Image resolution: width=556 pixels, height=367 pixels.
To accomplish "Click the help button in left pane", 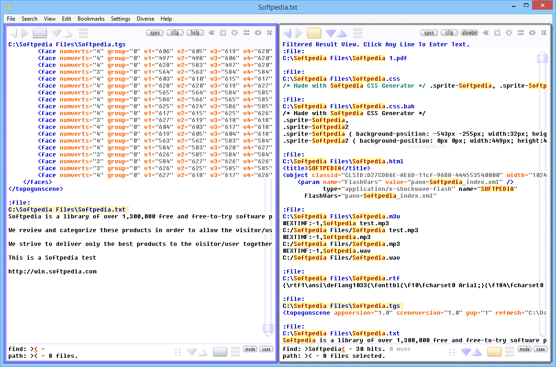I will pos(195,33).
